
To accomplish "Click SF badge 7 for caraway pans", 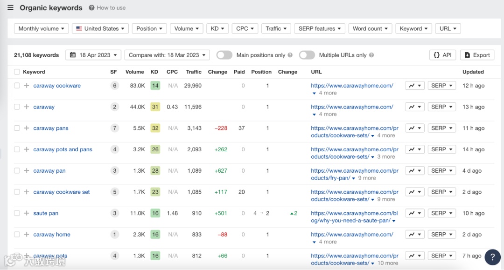I will coord(114,128).
